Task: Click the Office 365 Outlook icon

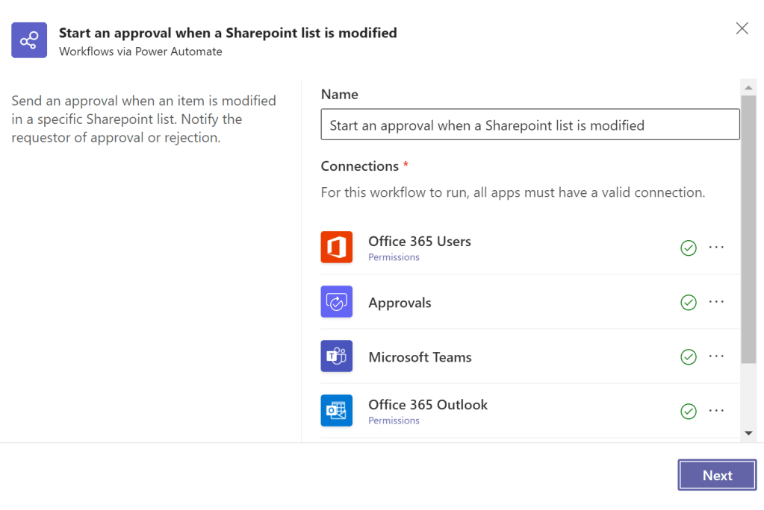Action: coord(336,411)
